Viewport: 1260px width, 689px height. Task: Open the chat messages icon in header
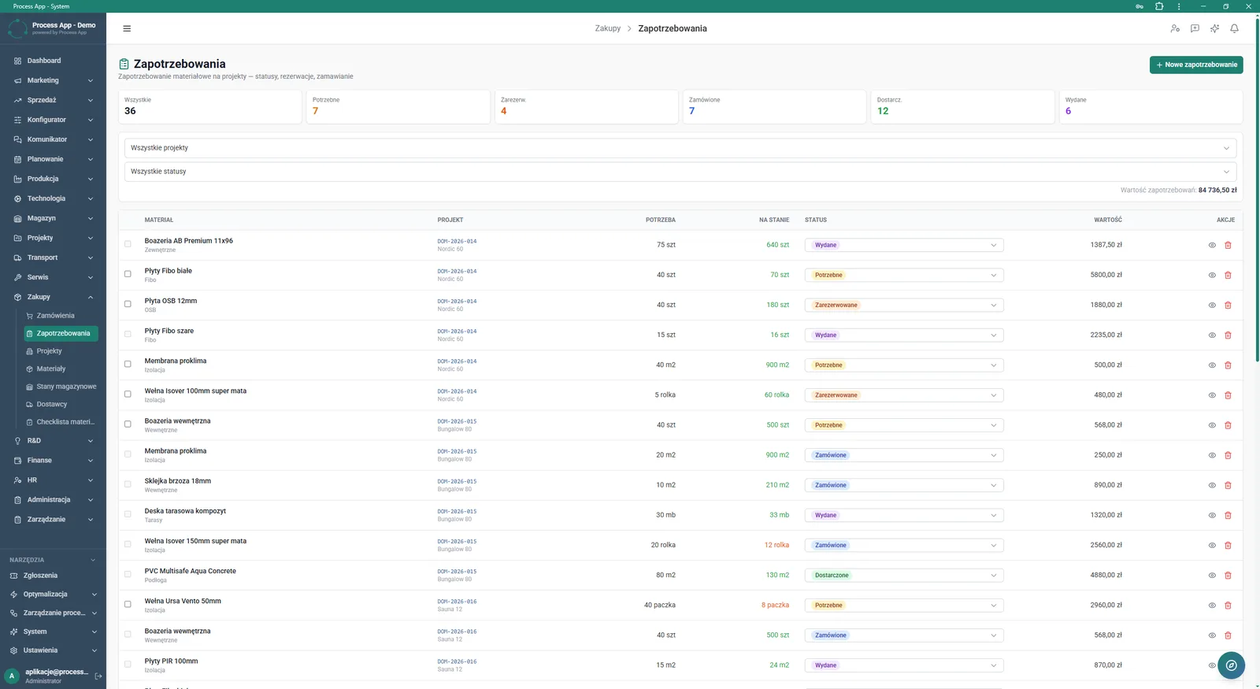click(1195, 28)
